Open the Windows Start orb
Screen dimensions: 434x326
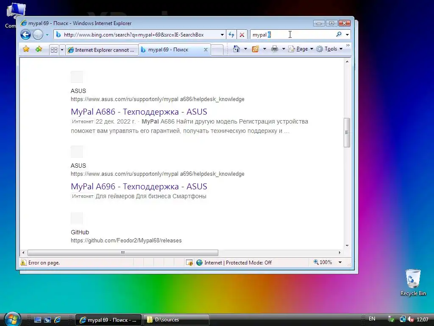(12, 319)
